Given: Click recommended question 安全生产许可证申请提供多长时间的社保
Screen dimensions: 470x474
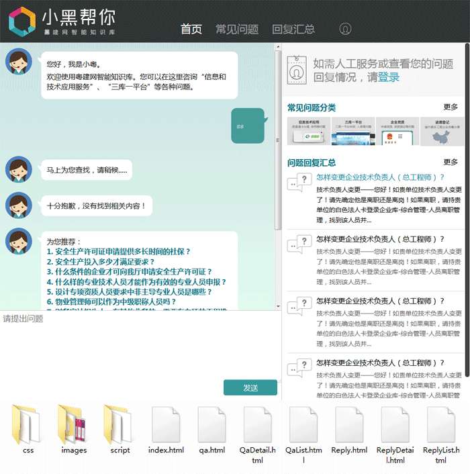Looking at the screenshot, I should click(119, 252).
